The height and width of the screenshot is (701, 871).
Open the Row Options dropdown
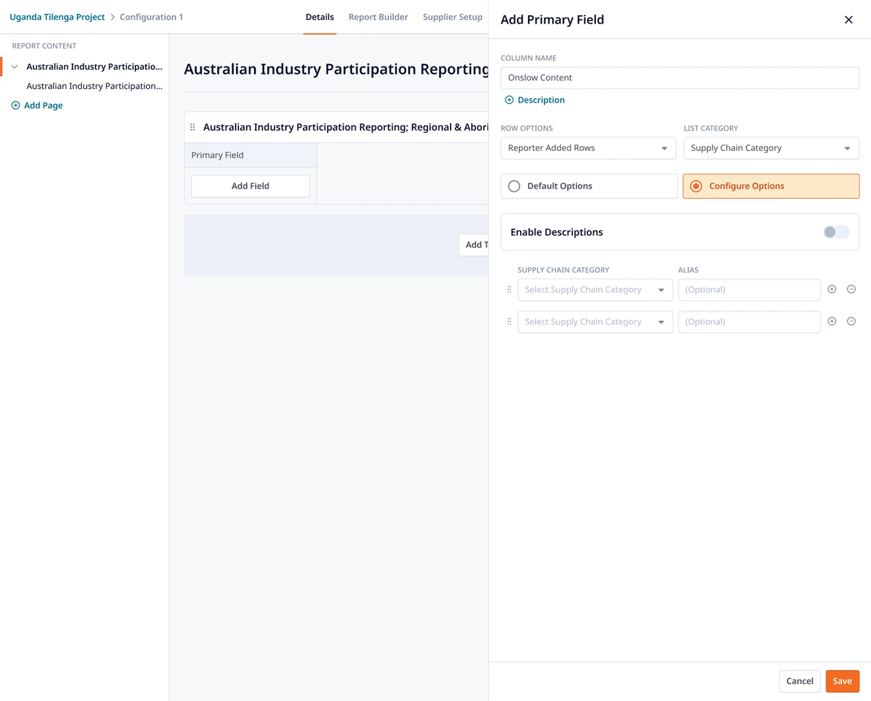click(588, 148)
